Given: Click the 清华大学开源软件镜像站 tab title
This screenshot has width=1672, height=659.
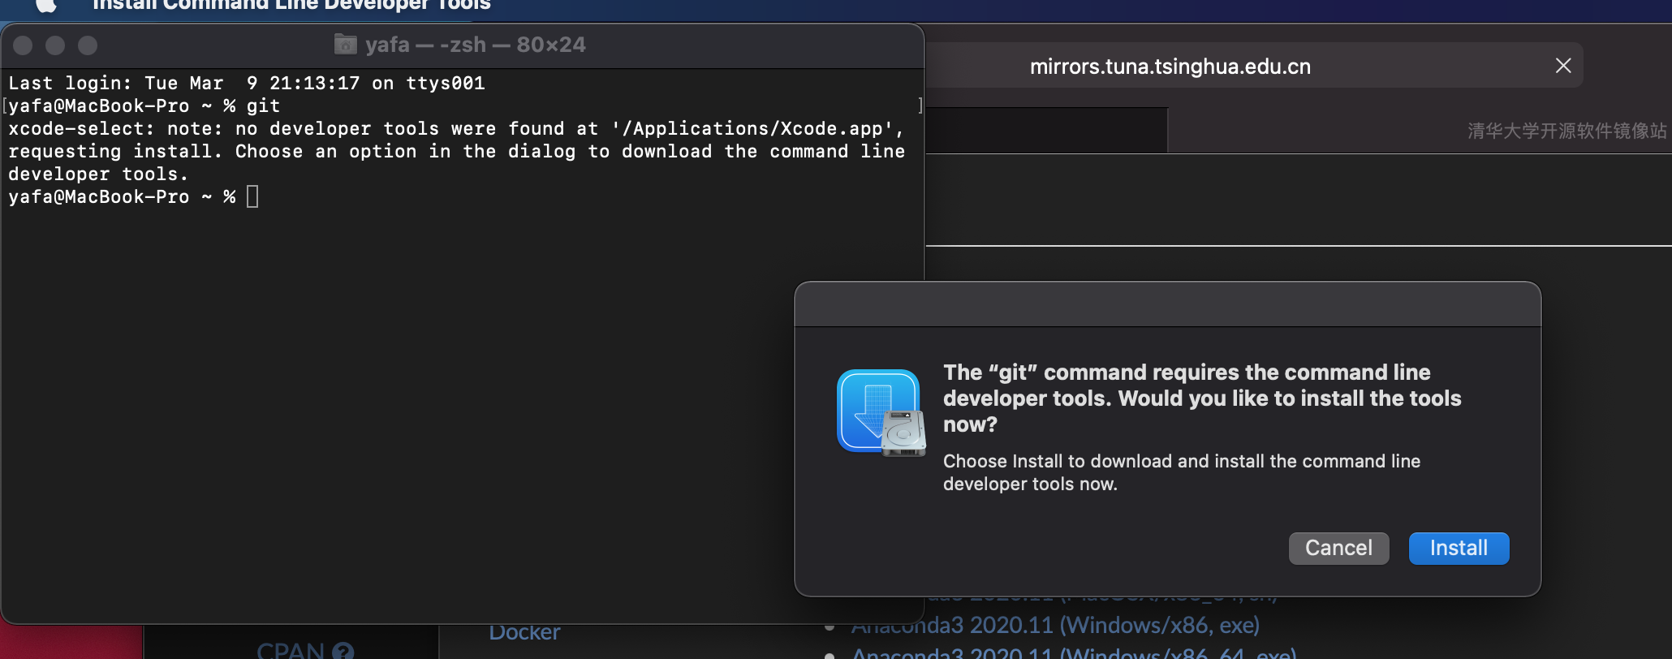Looking at the screenshot, I should click(1566, 131).
